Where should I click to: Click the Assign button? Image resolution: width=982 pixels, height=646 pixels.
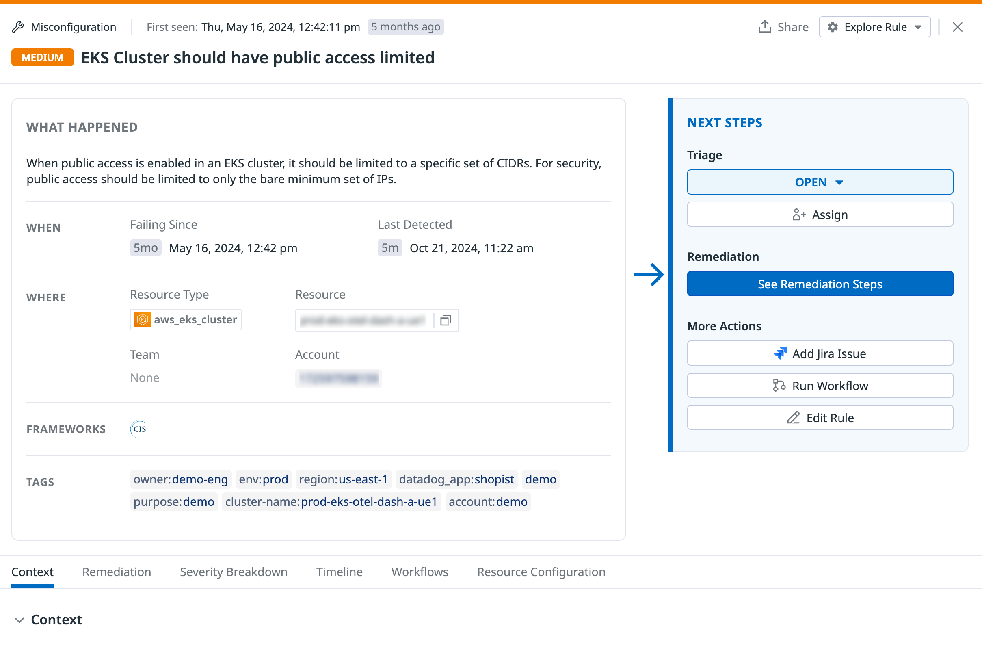[820, 214]
